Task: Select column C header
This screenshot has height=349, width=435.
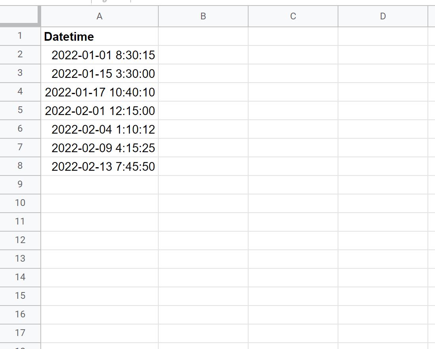Action: 293,16
